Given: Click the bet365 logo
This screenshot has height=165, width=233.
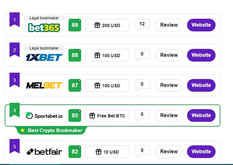Looking at the screenshot, I should (44, 28).
